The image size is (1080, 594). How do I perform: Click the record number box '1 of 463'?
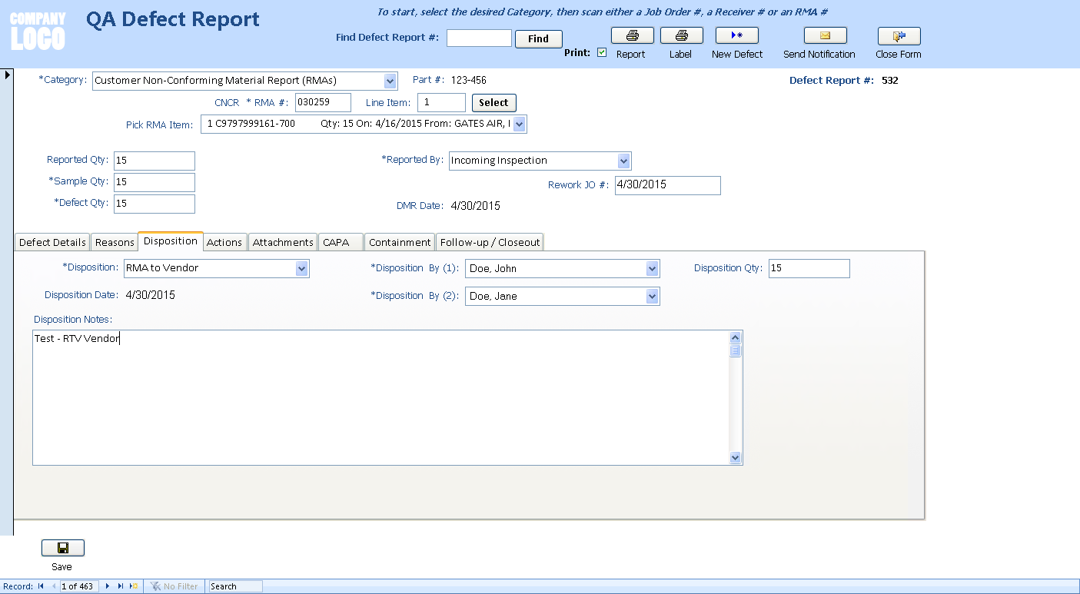point(80,586)
